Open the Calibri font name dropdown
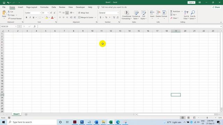 point(40,13)
